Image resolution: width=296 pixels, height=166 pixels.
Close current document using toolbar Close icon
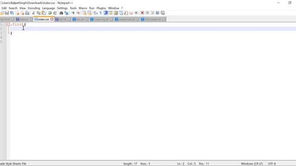coord(17,13)
